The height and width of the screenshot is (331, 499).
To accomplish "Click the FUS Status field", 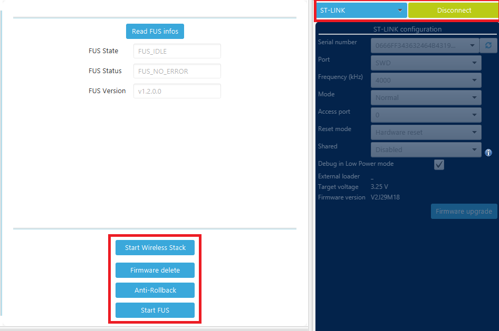I will pos(177,71).
